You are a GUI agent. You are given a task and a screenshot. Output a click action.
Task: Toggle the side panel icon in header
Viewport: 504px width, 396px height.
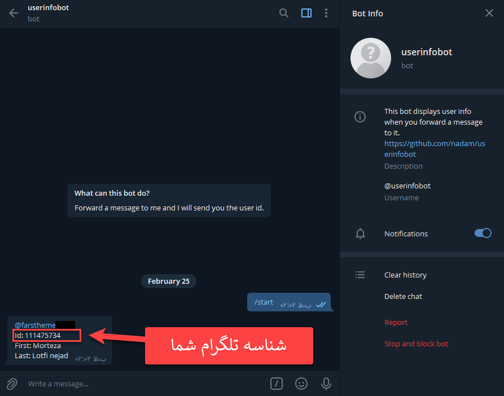(x=306, y=13)
